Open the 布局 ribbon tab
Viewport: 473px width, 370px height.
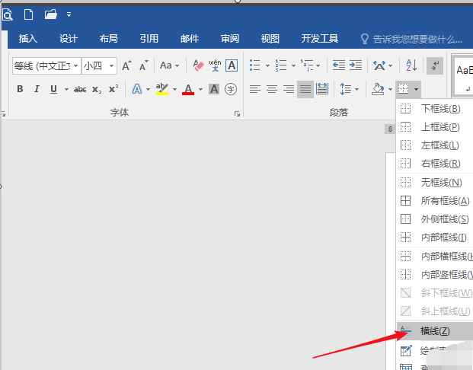pos(109,39)
